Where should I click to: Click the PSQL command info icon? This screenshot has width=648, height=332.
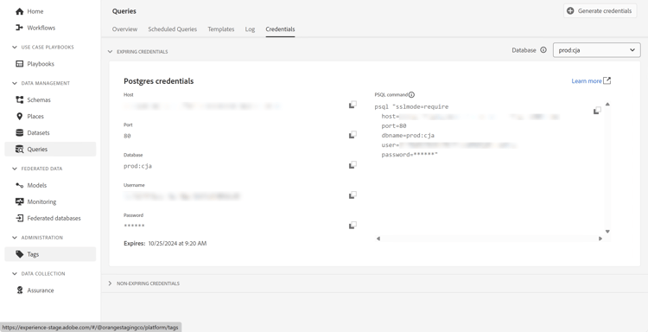coord(411,95)
